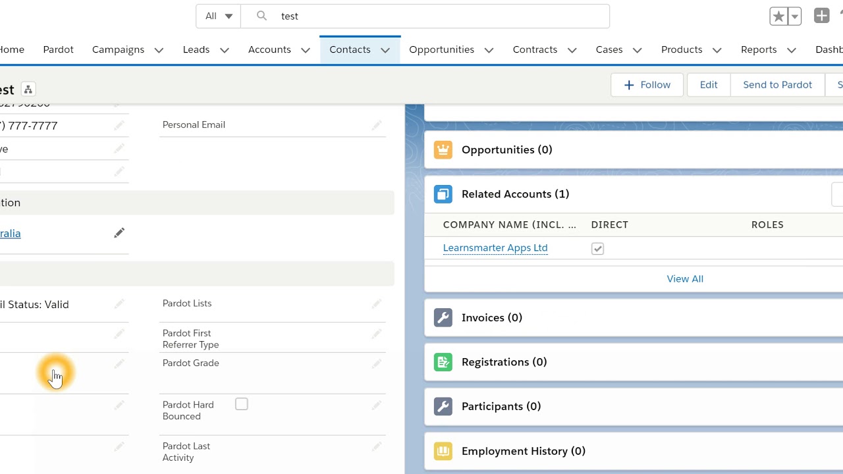Image resolution: width=843 pixels, height=474 pixels.
Task: Click the Invoices related list icon
Action: click(443, 317)
